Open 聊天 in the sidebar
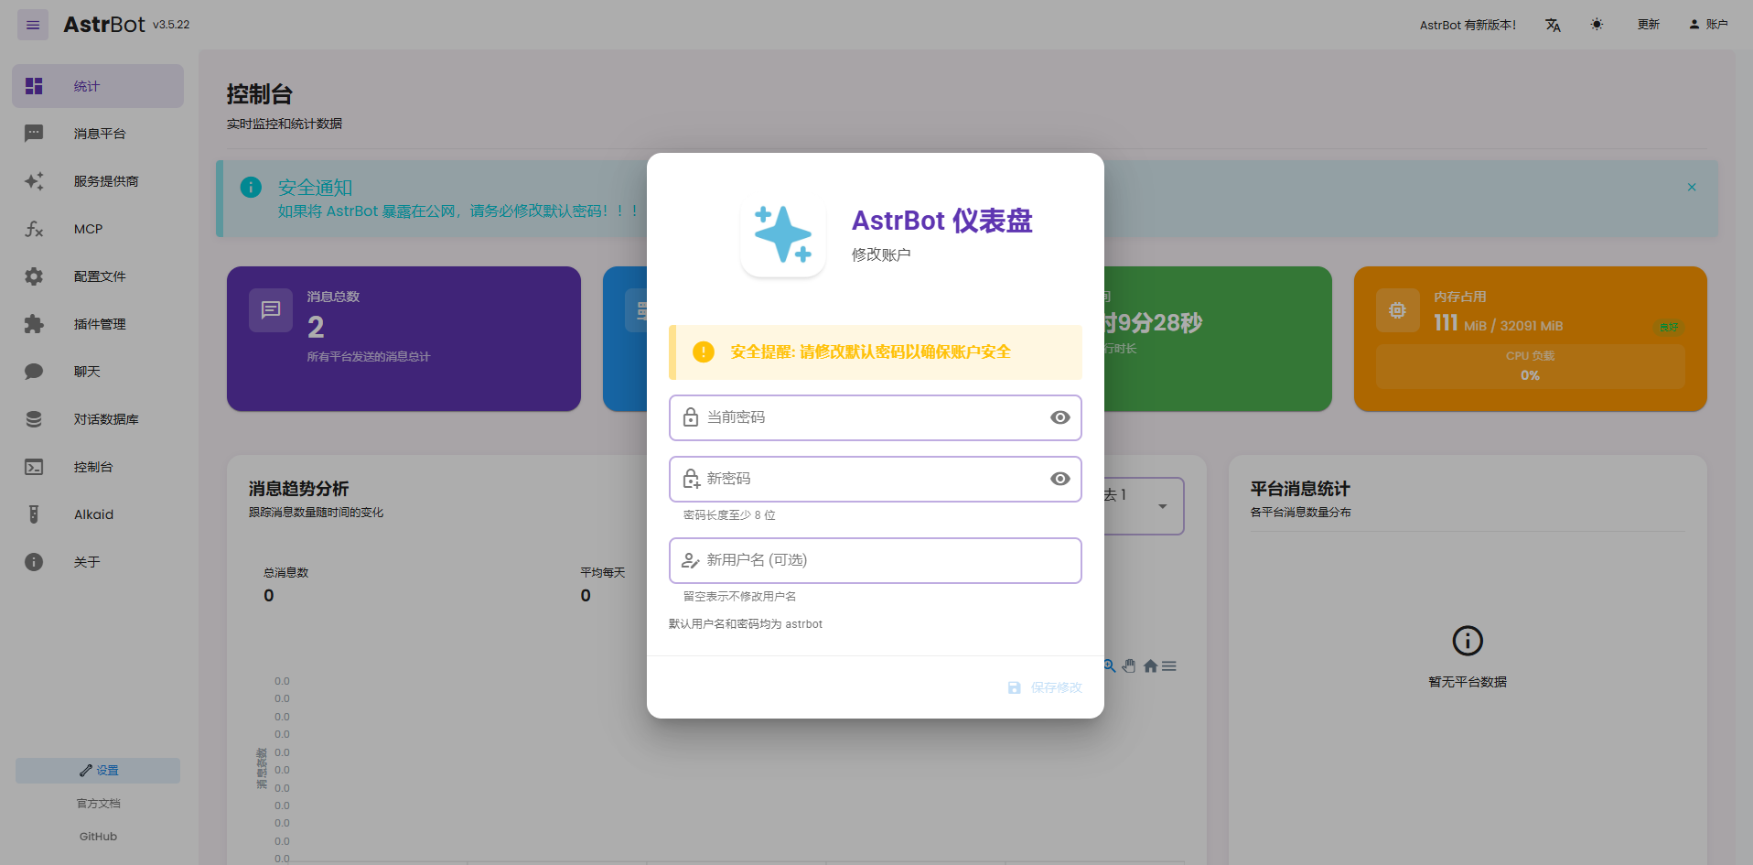The height and width of the screenshot is (865, 1753). pyautogui.click(x=98, y=372)
